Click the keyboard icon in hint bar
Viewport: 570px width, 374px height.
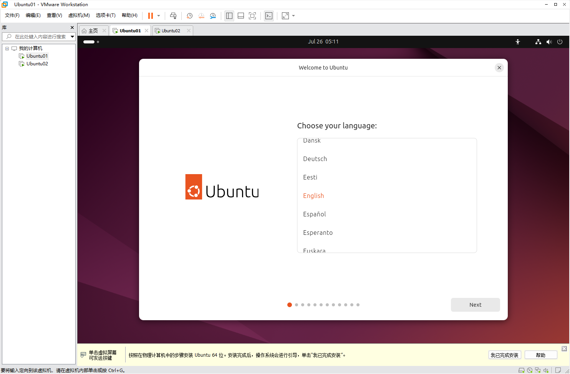point(83,355)
